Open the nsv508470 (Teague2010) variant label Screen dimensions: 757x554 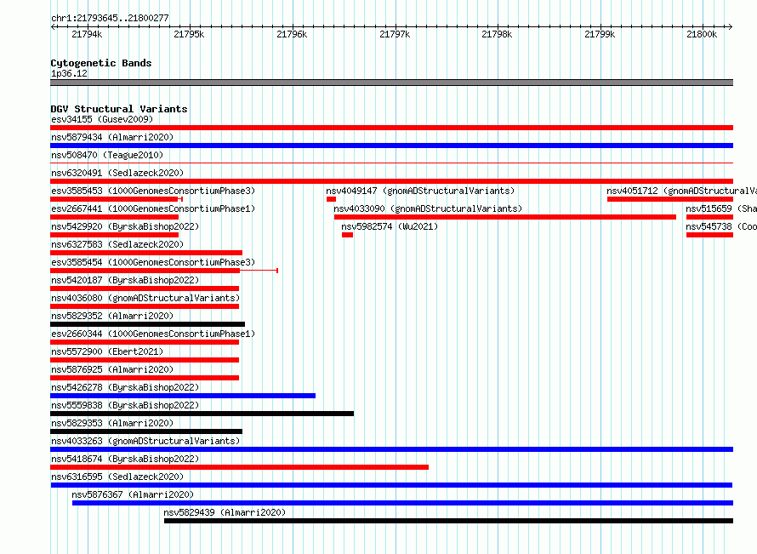click(107, 155)
